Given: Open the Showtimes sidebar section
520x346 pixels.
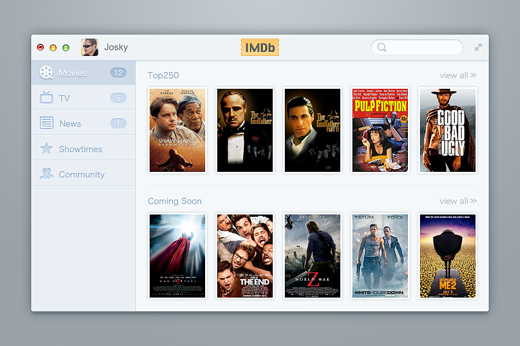Looking at the screenshot, I should click(x=83, y=148).
